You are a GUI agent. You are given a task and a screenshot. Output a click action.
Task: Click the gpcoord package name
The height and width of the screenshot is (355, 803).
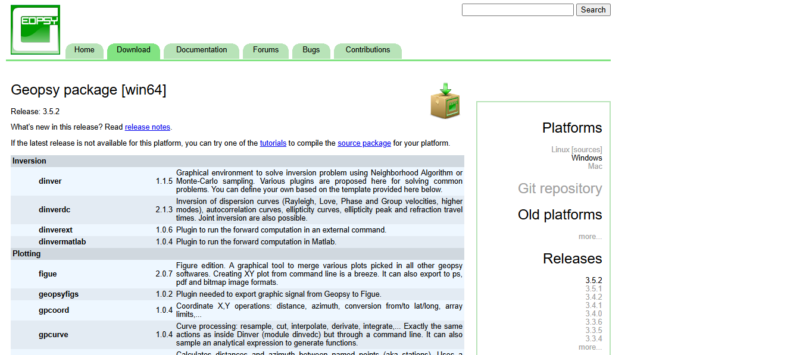(54, 310)
